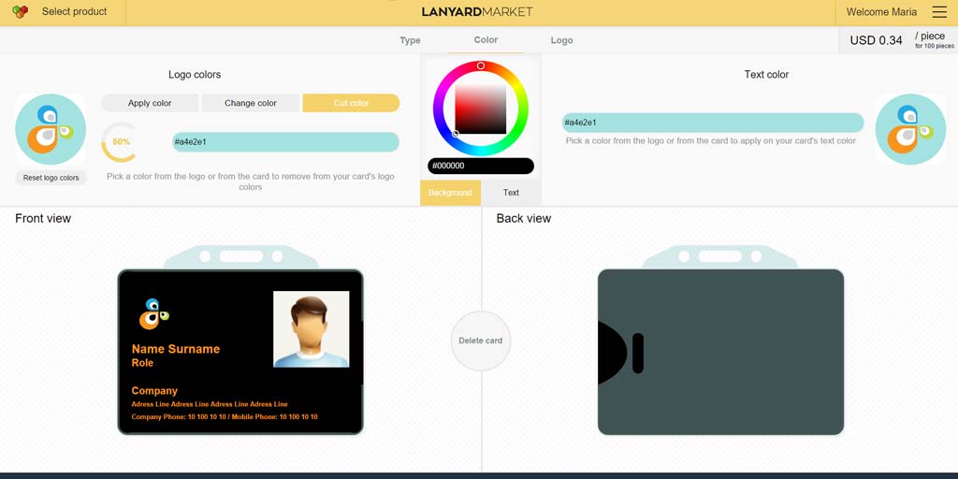Open the Logo tab
The width and height of the screenshot is (958, 479).
click(561, 40)
